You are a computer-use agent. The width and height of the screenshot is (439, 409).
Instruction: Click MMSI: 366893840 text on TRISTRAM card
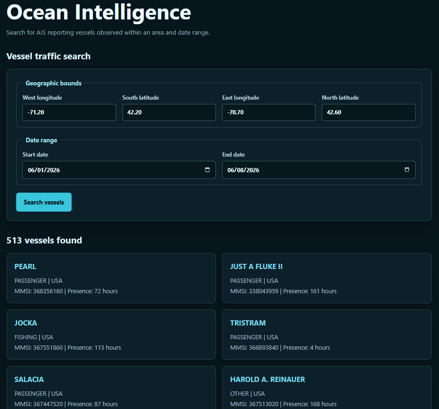tap(254, 348)
